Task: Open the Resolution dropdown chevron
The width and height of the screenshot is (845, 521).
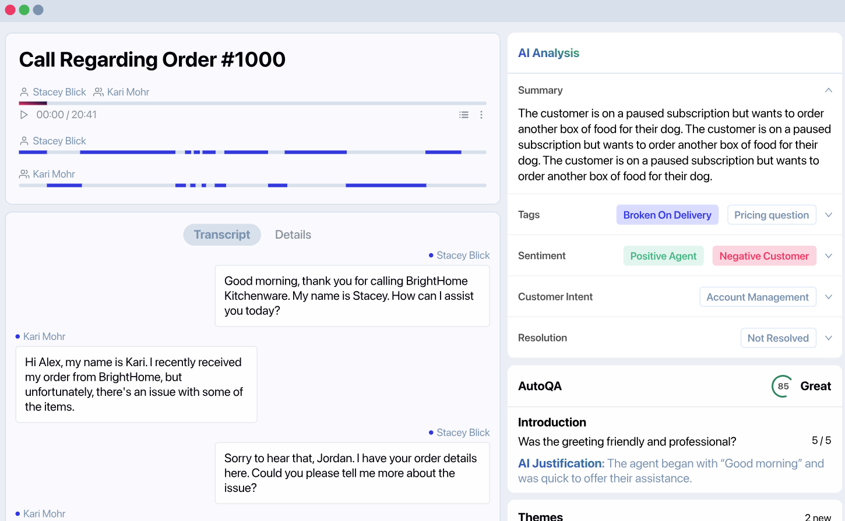Action: (829, 338)
